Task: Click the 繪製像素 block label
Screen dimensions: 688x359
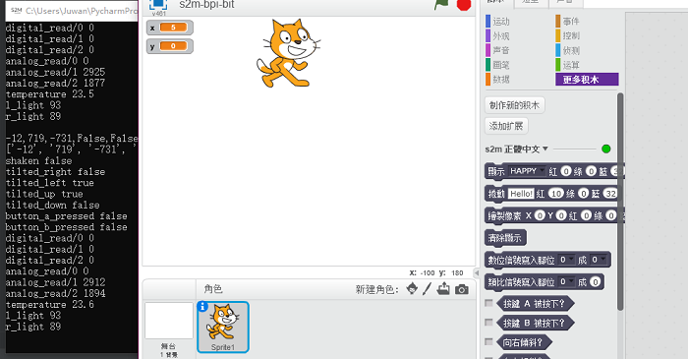Action: 504,215
